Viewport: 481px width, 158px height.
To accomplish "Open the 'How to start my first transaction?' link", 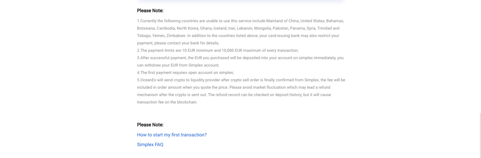I will tap(172, 135).
